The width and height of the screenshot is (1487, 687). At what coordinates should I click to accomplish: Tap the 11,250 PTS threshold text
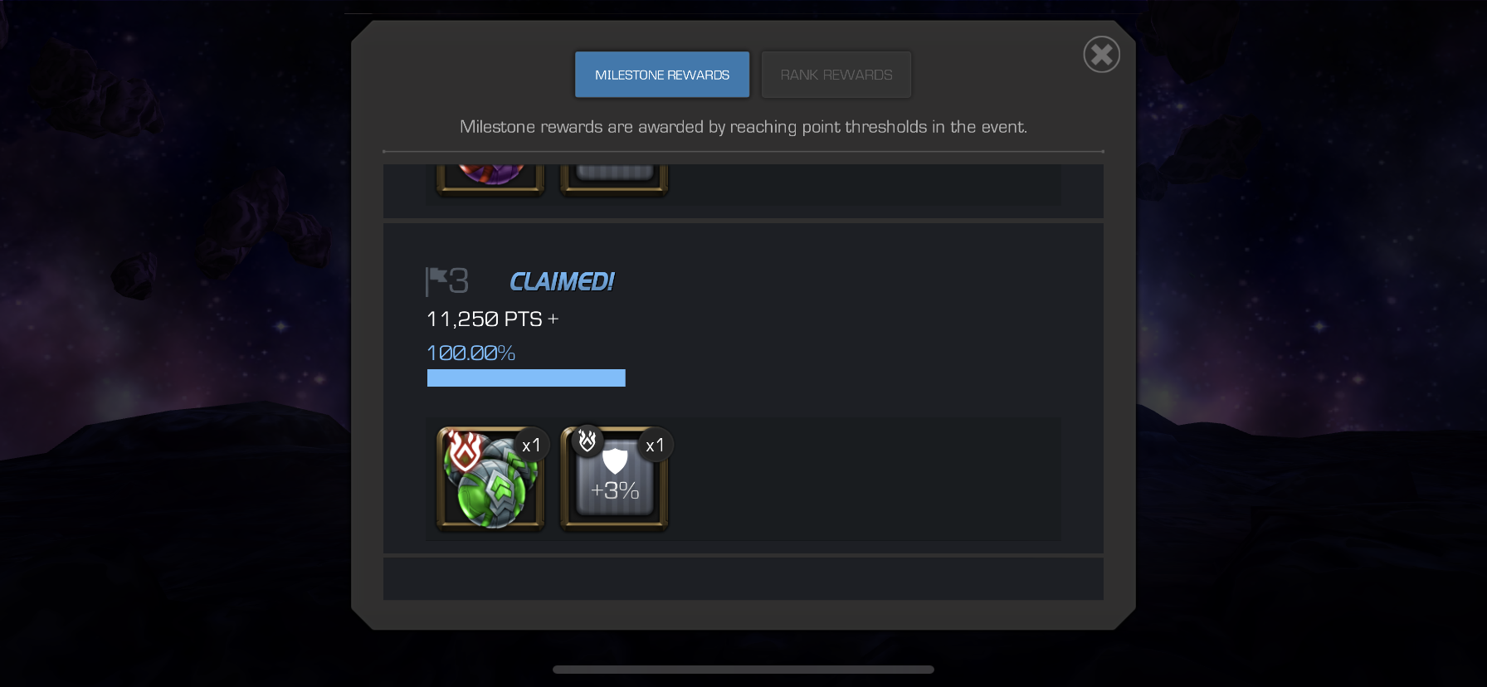click(x=492, y=319)
